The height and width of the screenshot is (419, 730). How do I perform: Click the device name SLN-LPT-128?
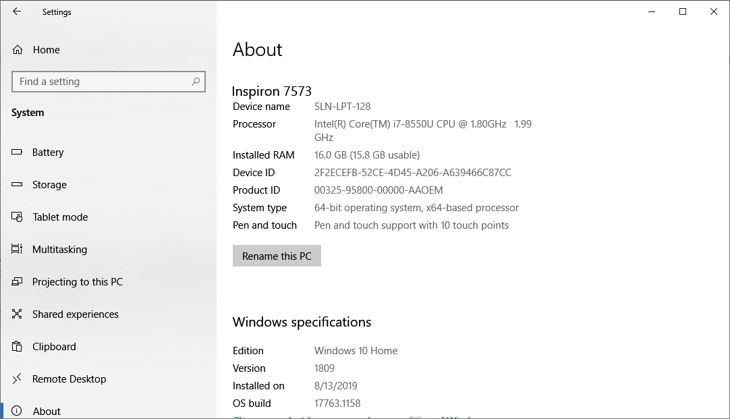tap(342, 107)
